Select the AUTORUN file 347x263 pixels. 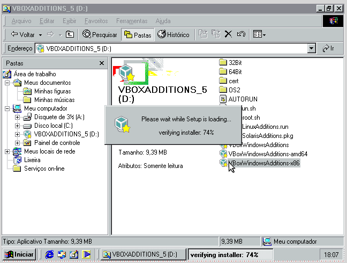[243, 99]
